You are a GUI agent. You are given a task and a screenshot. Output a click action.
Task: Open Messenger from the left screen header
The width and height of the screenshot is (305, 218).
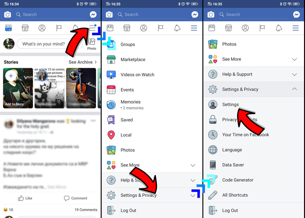coord(93,15)
